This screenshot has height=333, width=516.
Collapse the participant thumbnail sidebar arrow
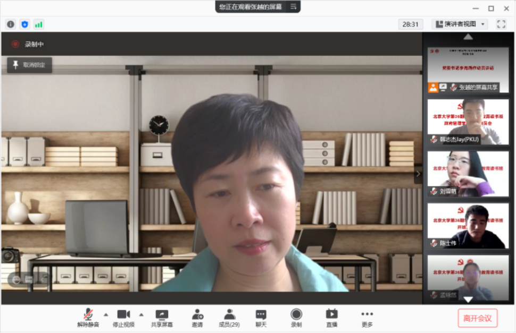(418, 174)
